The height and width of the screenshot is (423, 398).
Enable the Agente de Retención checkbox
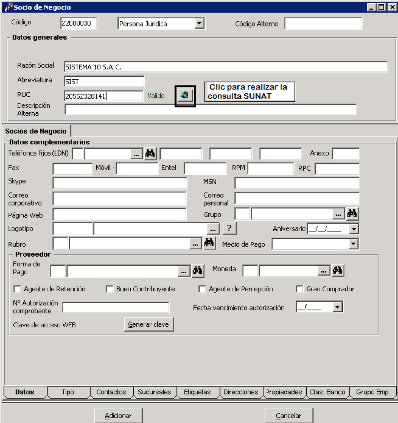[x=17, y=289]
